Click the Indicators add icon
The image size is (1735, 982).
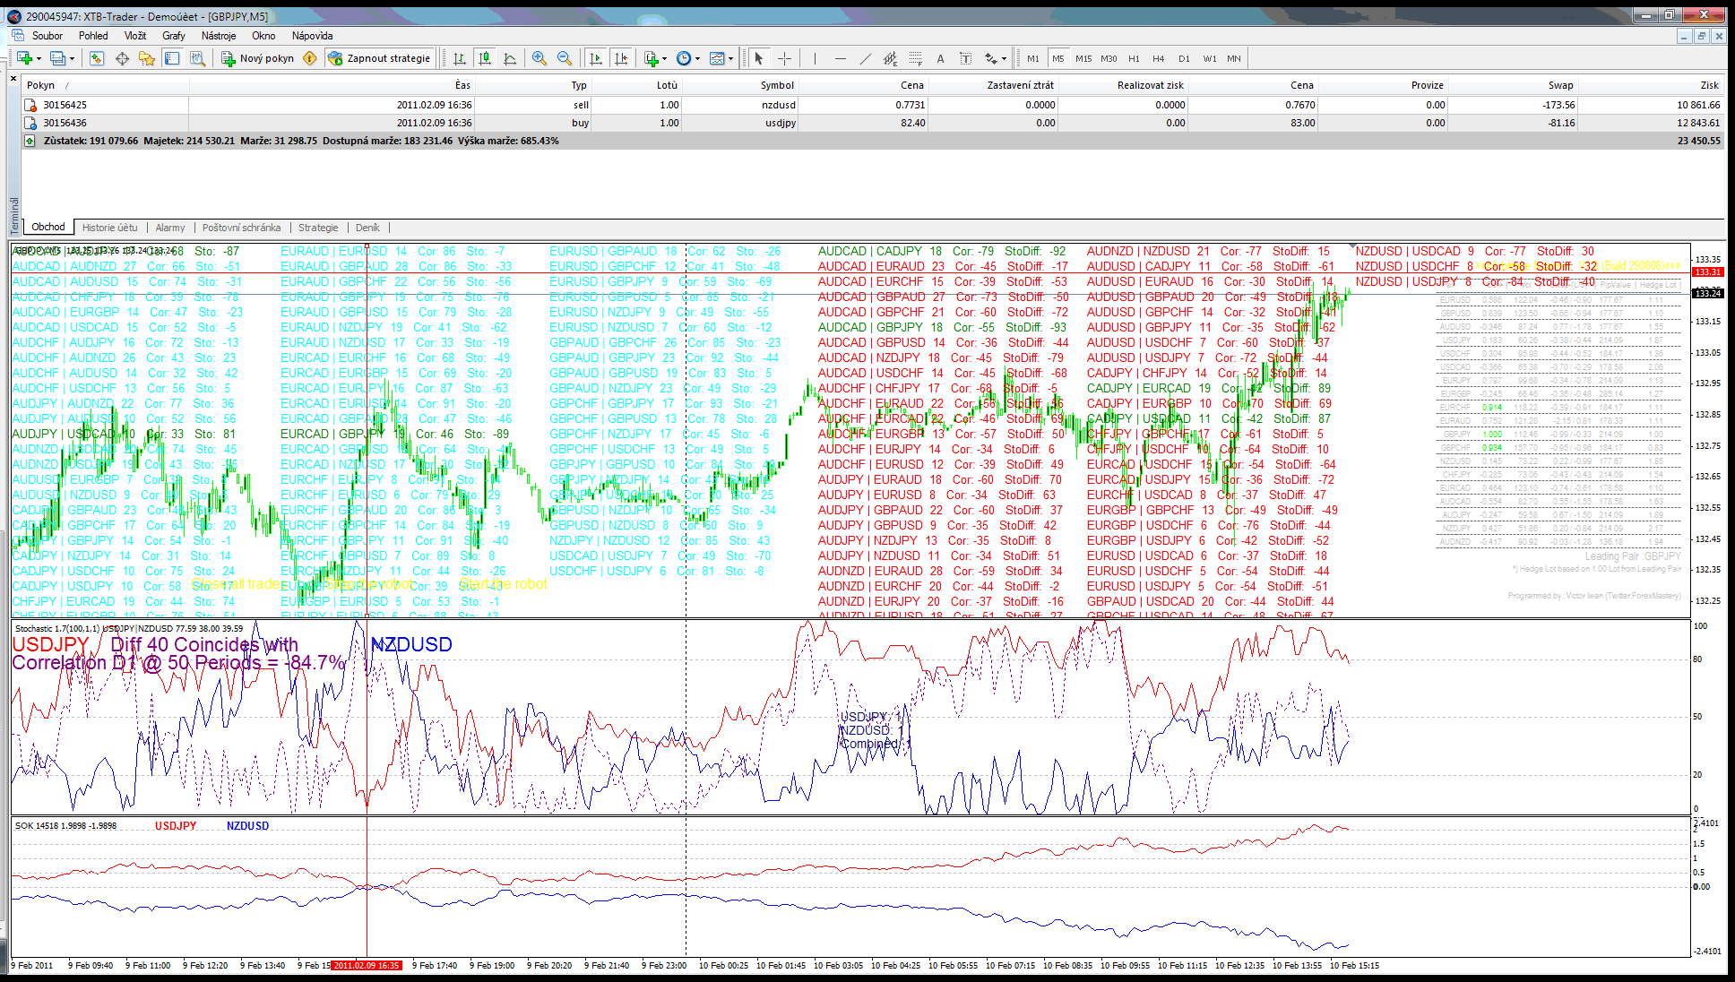pyautogui.click(x=652, y=58)
